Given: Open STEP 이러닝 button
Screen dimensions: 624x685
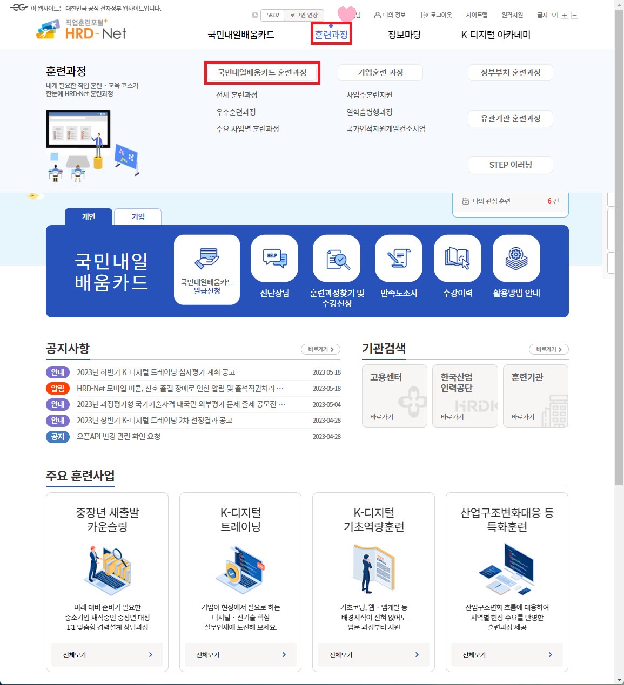Looking at the screenshot, I should coord(511,165).
